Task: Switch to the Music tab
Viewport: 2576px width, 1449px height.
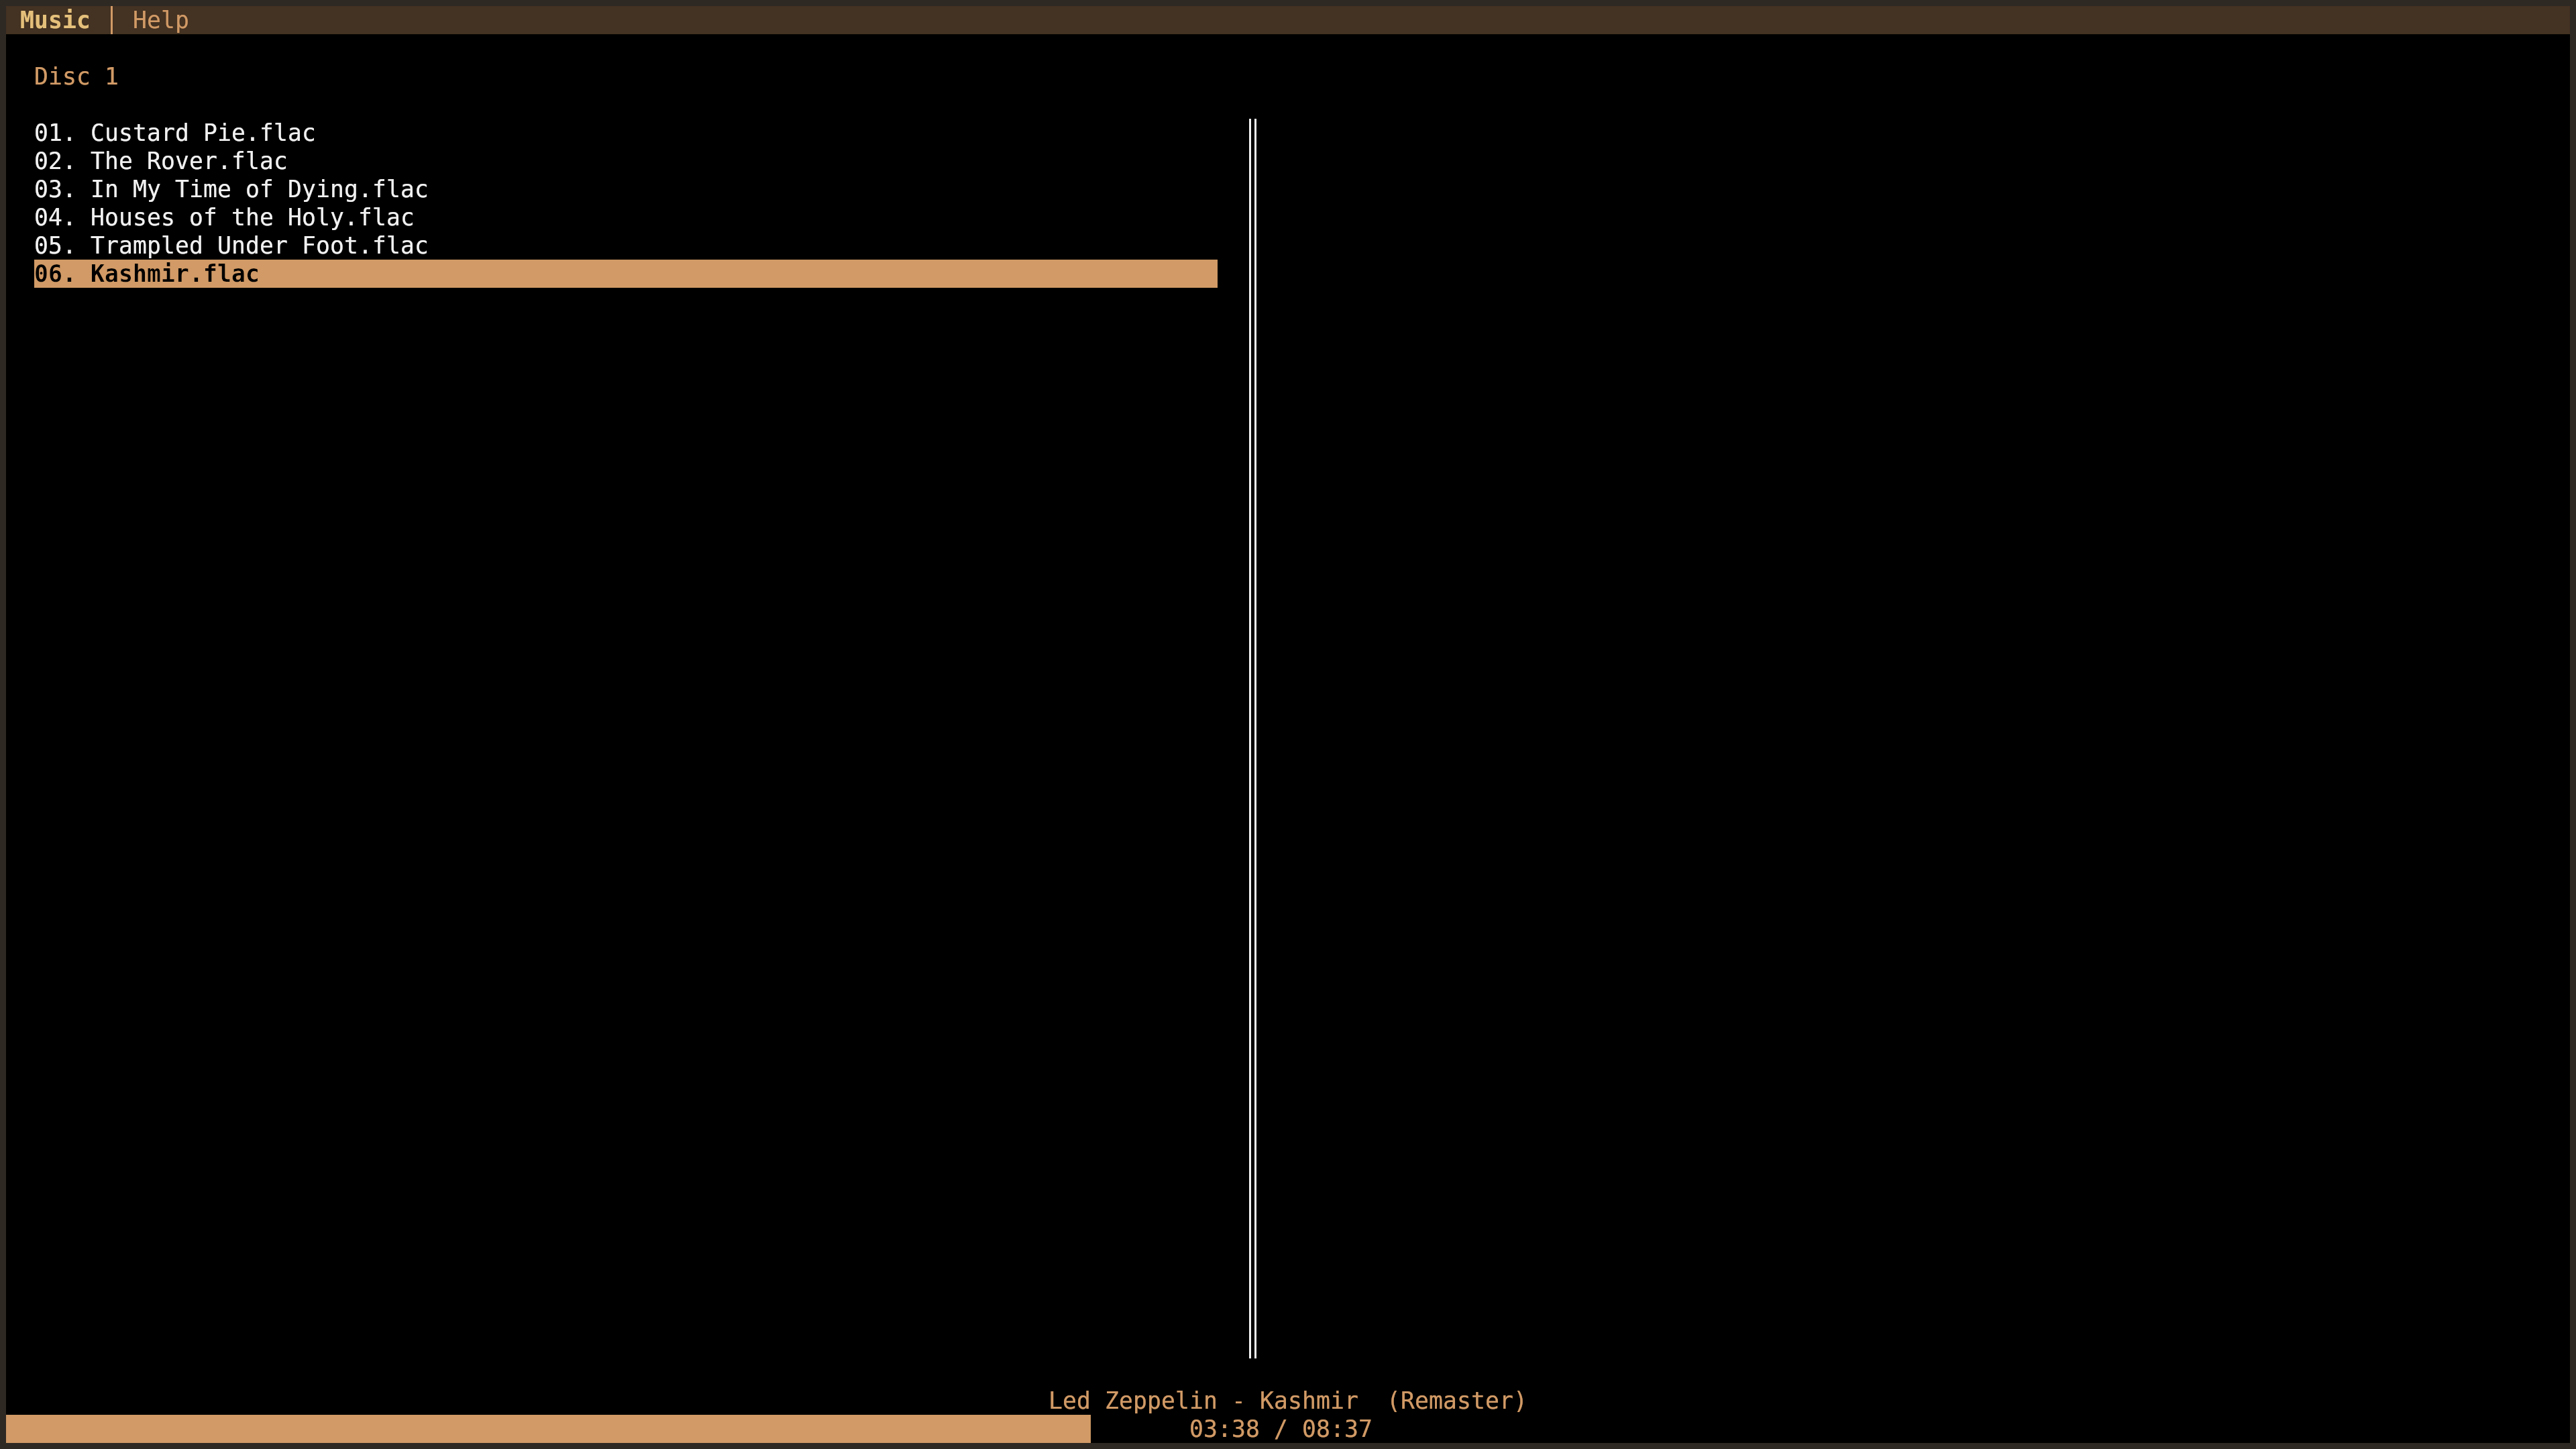Action: (x=55, y=20)
